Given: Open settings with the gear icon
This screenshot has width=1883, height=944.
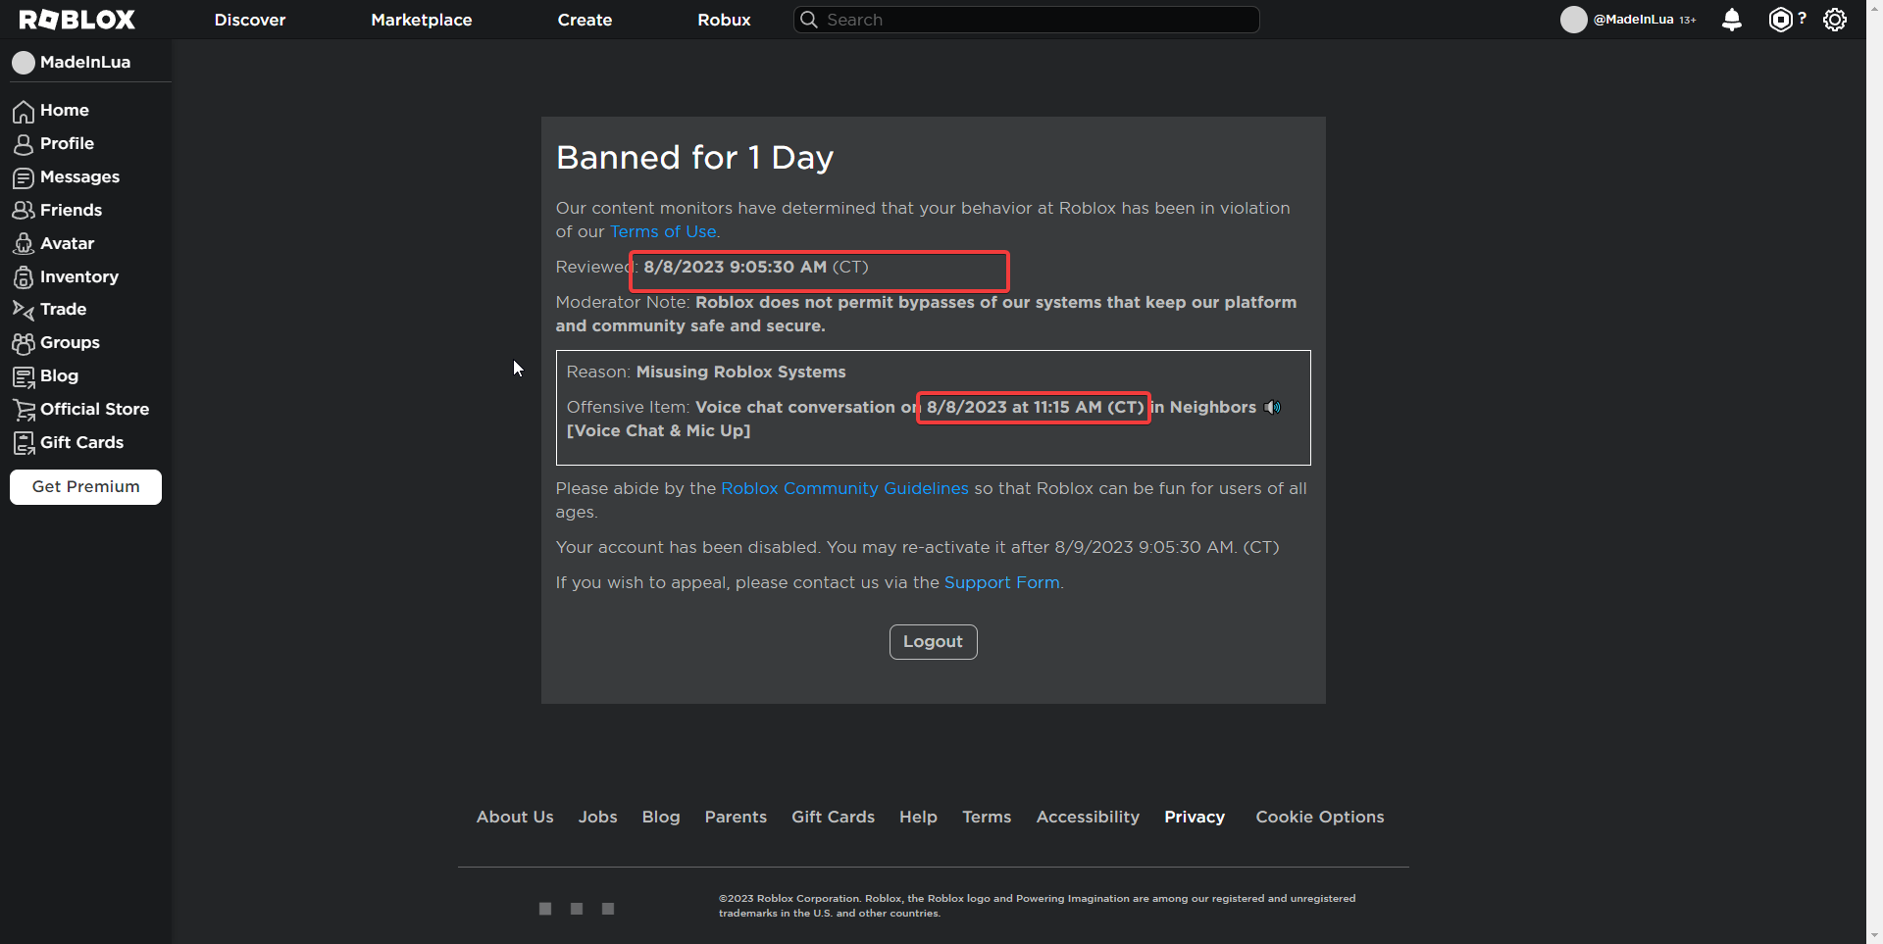Looking at the screenshot, I should 1835,19.
